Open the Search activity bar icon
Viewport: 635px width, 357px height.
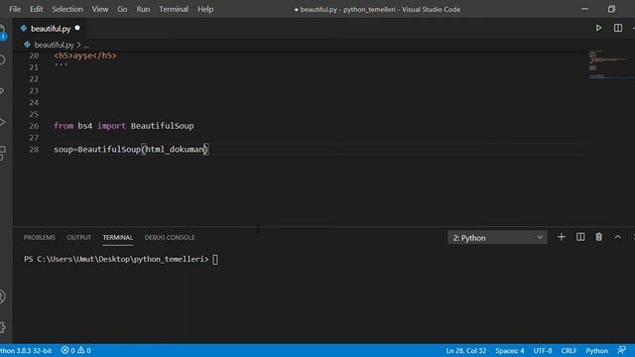(2, 59)
